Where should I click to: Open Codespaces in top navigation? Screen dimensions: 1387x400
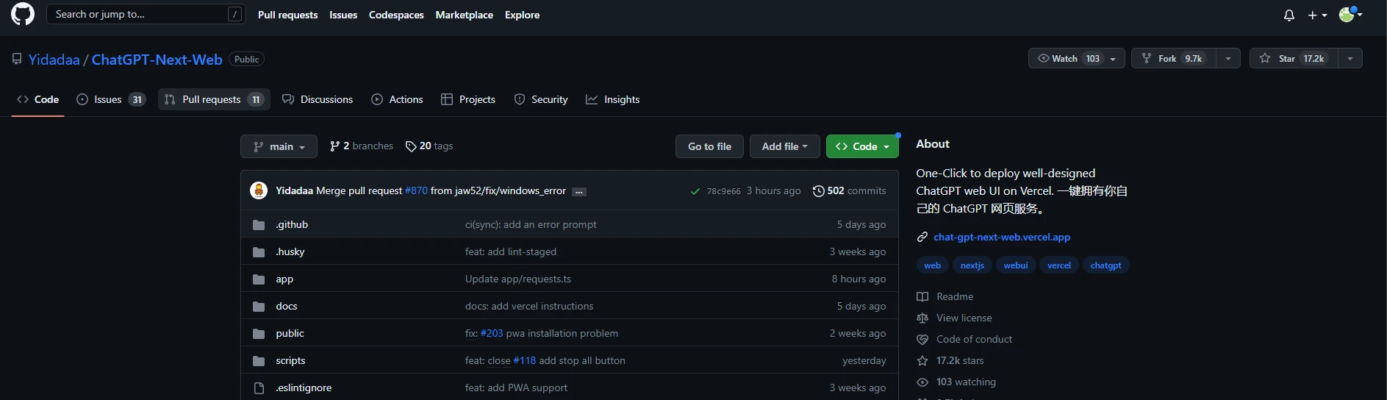coord(396,15)
